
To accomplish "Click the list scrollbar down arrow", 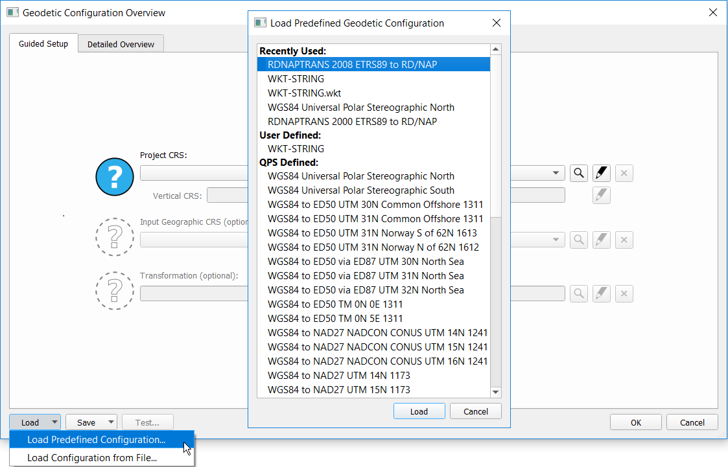I will click(x=496, y=392).
